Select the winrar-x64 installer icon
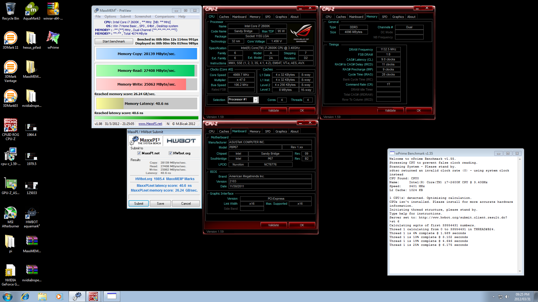The image size is (538, 302). click(53, 11)
